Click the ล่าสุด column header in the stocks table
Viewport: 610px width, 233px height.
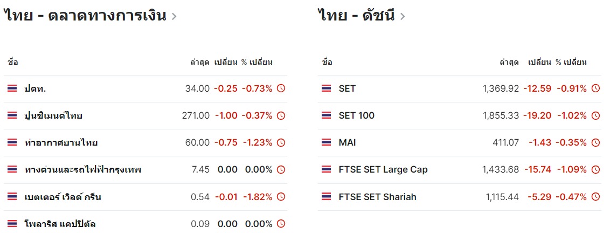tap(200, 62)
